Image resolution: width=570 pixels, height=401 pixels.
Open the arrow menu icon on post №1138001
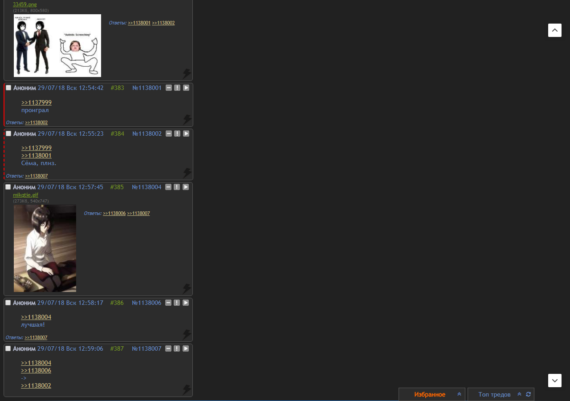click(x=186, y=88)
